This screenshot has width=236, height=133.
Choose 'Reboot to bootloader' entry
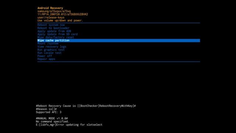(x=53, y=28)
